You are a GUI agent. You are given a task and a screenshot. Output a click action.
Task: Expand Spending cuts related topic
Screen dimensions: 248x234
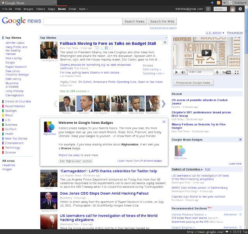click(153, 73)
